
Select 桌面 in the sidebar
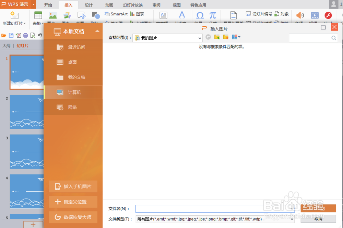tap(73, 62)
